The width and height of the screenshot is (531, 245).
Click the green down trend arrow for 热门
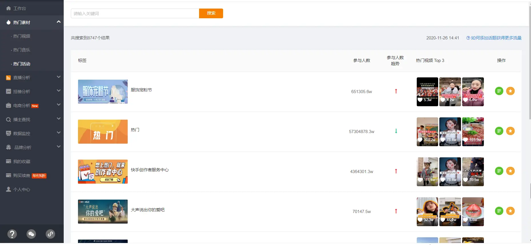point(396,131)
